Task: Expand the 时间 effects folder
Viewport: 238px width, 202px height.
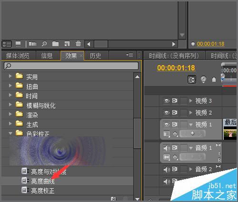Action: click(x=10, y=95)
